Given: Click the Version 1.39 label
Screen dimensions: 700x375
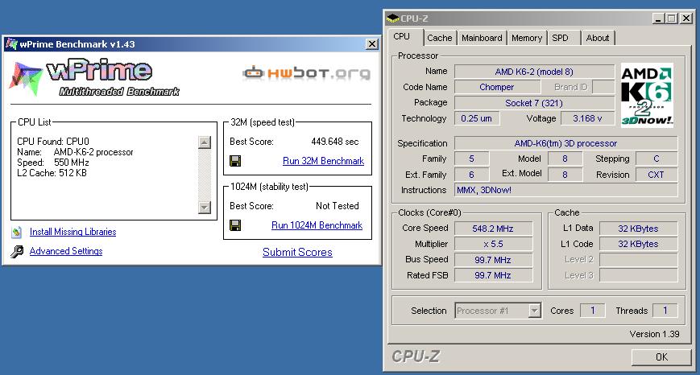Looking at the screenshot, I should click(654, 334).
